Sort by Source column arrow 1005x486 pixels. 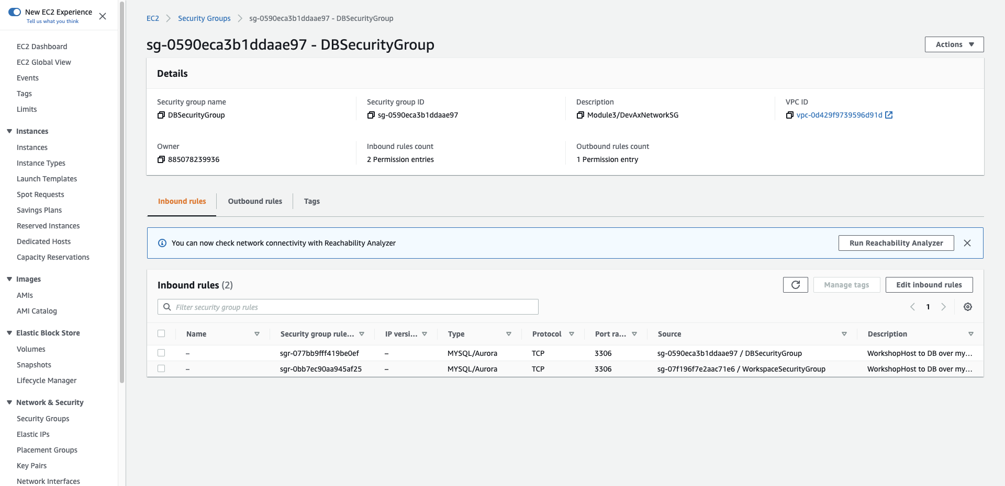click(844, 334)
